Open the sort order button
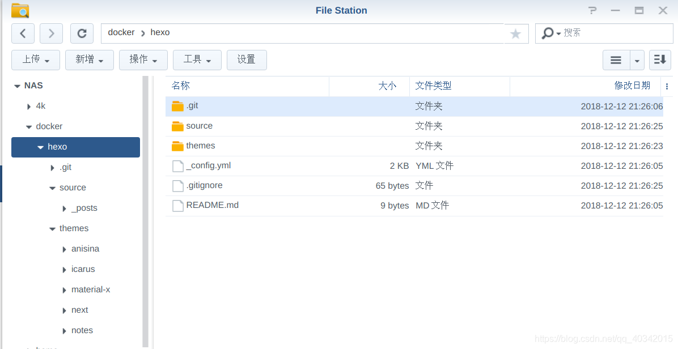The image size is (678, 349). coord(660,60)
